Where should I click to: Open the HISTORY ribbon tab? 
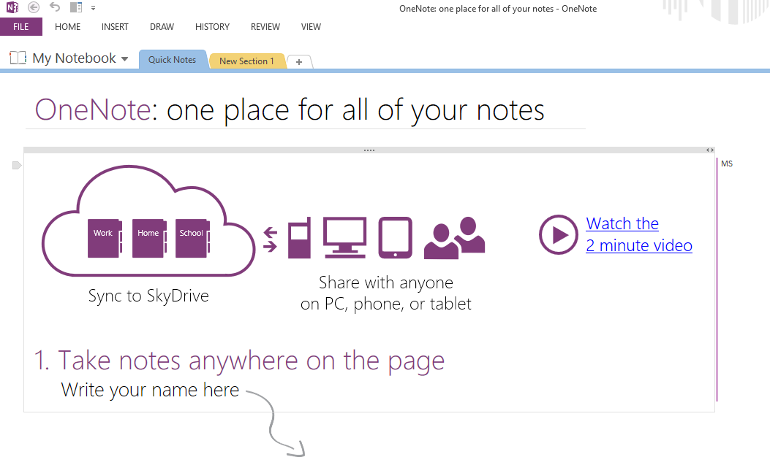coord(212,27)
